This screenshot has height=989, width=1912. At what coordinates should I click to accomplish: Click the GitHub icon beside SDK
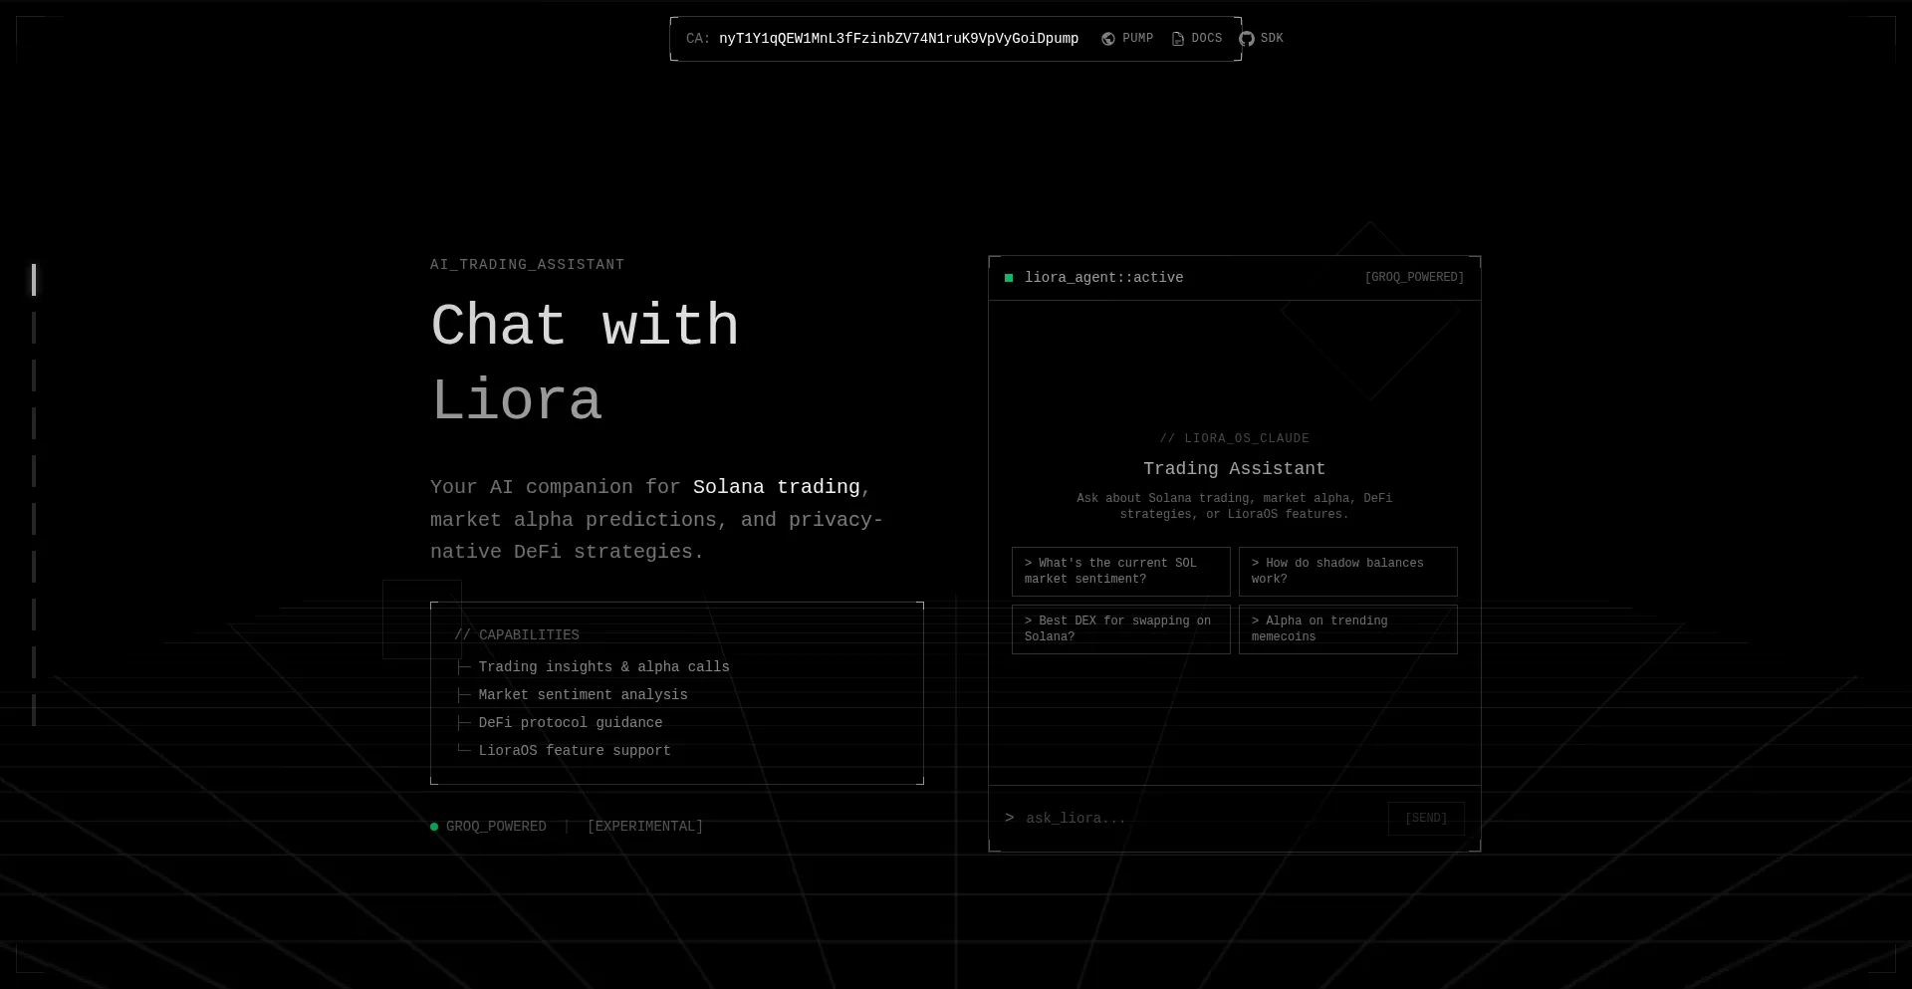coord(1246,39)
